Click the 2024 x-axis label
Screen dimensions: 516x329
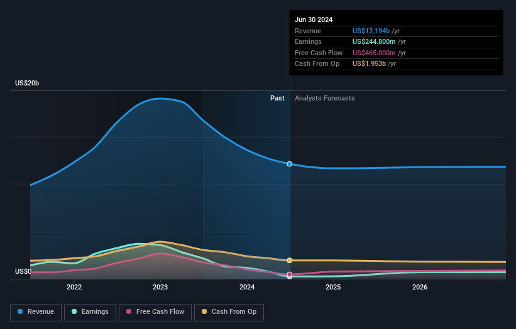(247, 287)
